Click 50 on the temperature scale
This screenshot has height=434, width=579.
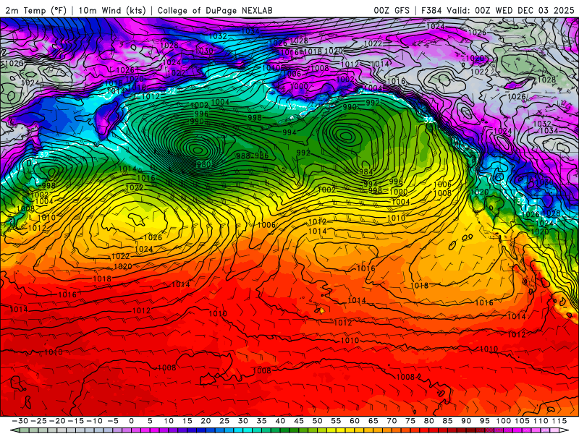[x=317, y=421]
